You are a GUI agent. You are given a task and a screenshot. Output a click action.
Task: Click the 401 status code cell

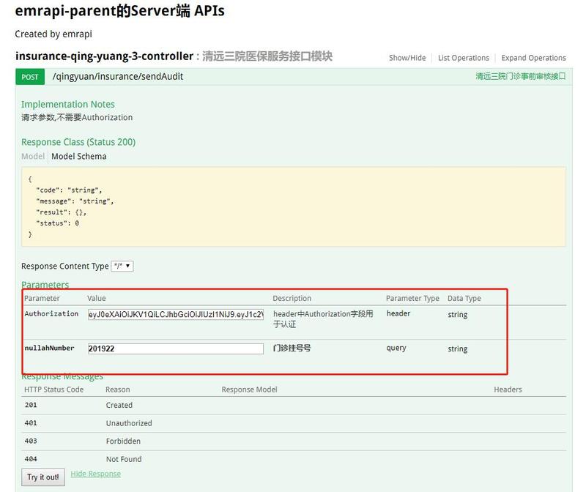(31, 423)
